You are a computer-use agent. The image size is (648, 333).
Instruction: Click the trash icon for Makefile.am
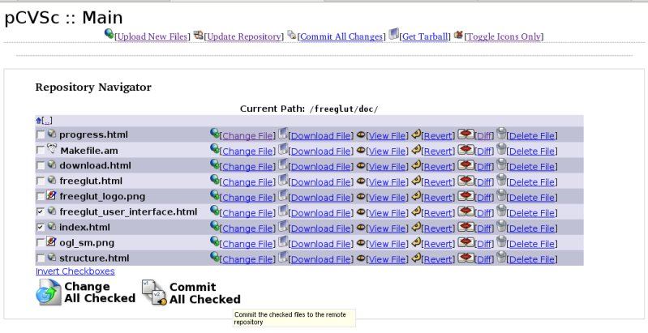coord(501,149)
